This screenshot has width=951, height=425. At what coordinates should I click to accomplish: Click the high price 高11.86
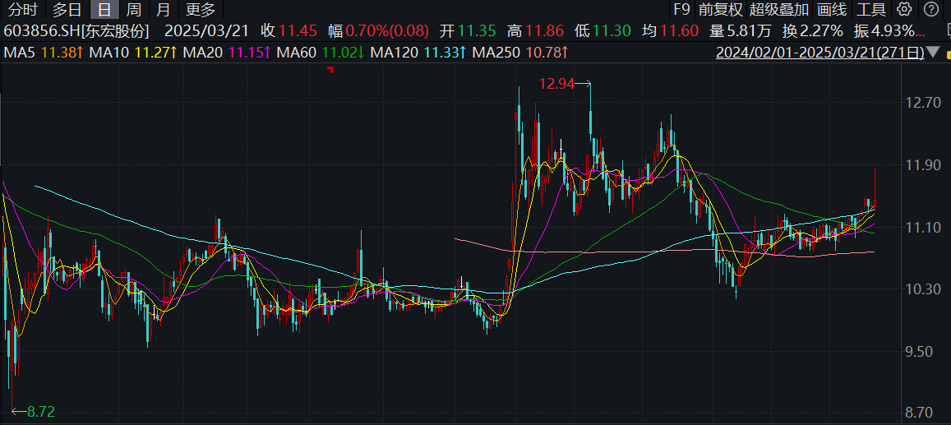point(536,30)
